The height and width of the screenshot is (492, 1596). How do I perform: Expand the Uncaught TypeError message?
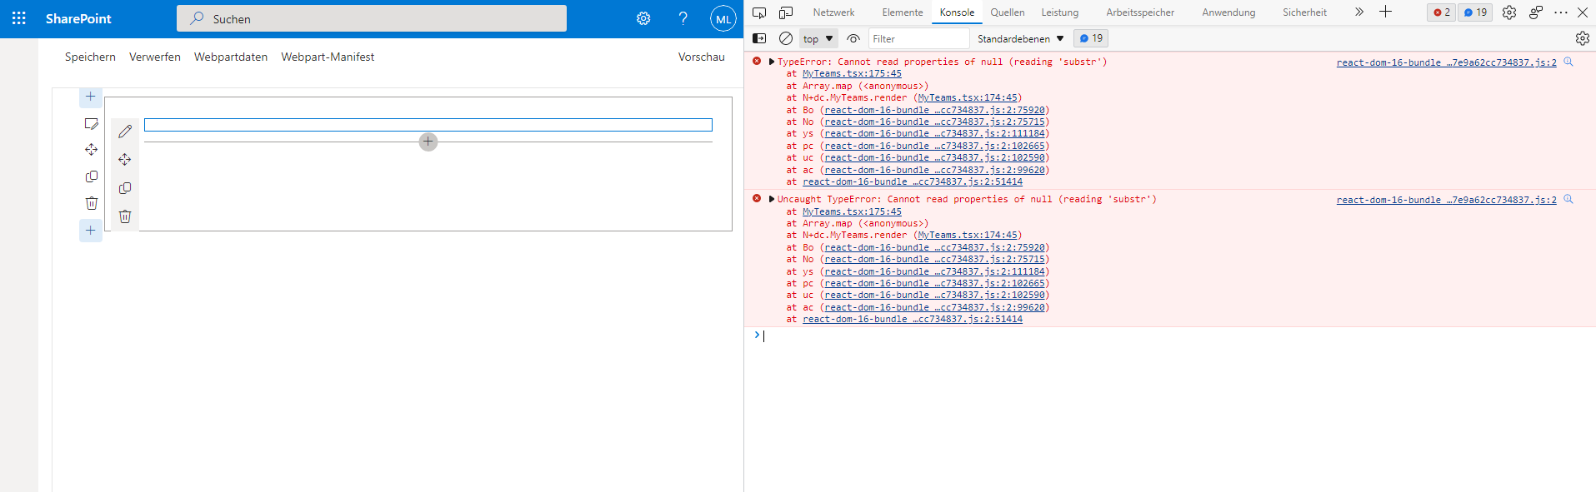(772, 199)
